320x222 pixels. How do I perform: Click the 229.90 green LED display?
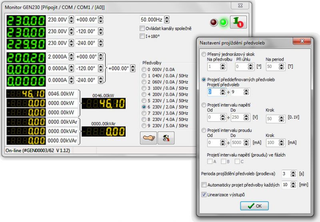(26, 44)
